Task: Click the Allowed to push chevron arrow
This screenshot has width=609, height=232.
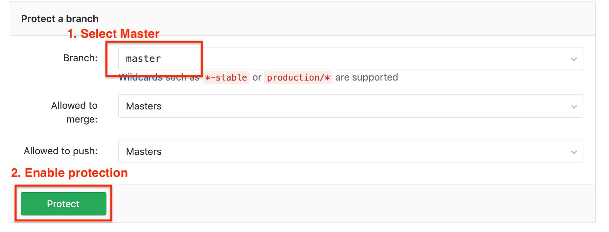Action: [574, 152]
